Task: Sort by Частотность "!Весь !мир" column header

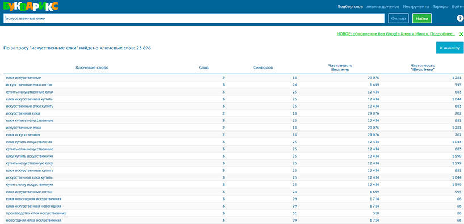Action: [x=423, y=67]
